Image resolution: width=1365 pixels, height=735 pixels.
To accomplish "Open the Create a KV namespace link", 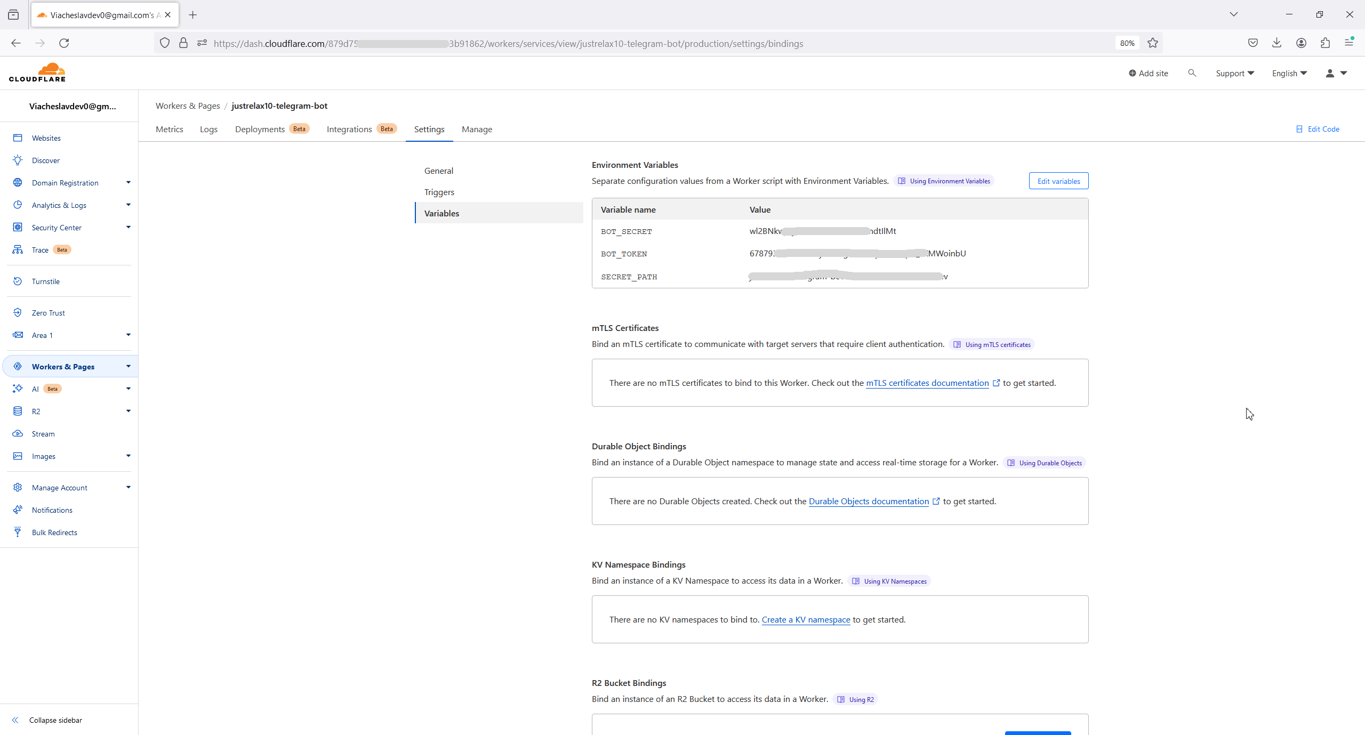I will point(806,619).
